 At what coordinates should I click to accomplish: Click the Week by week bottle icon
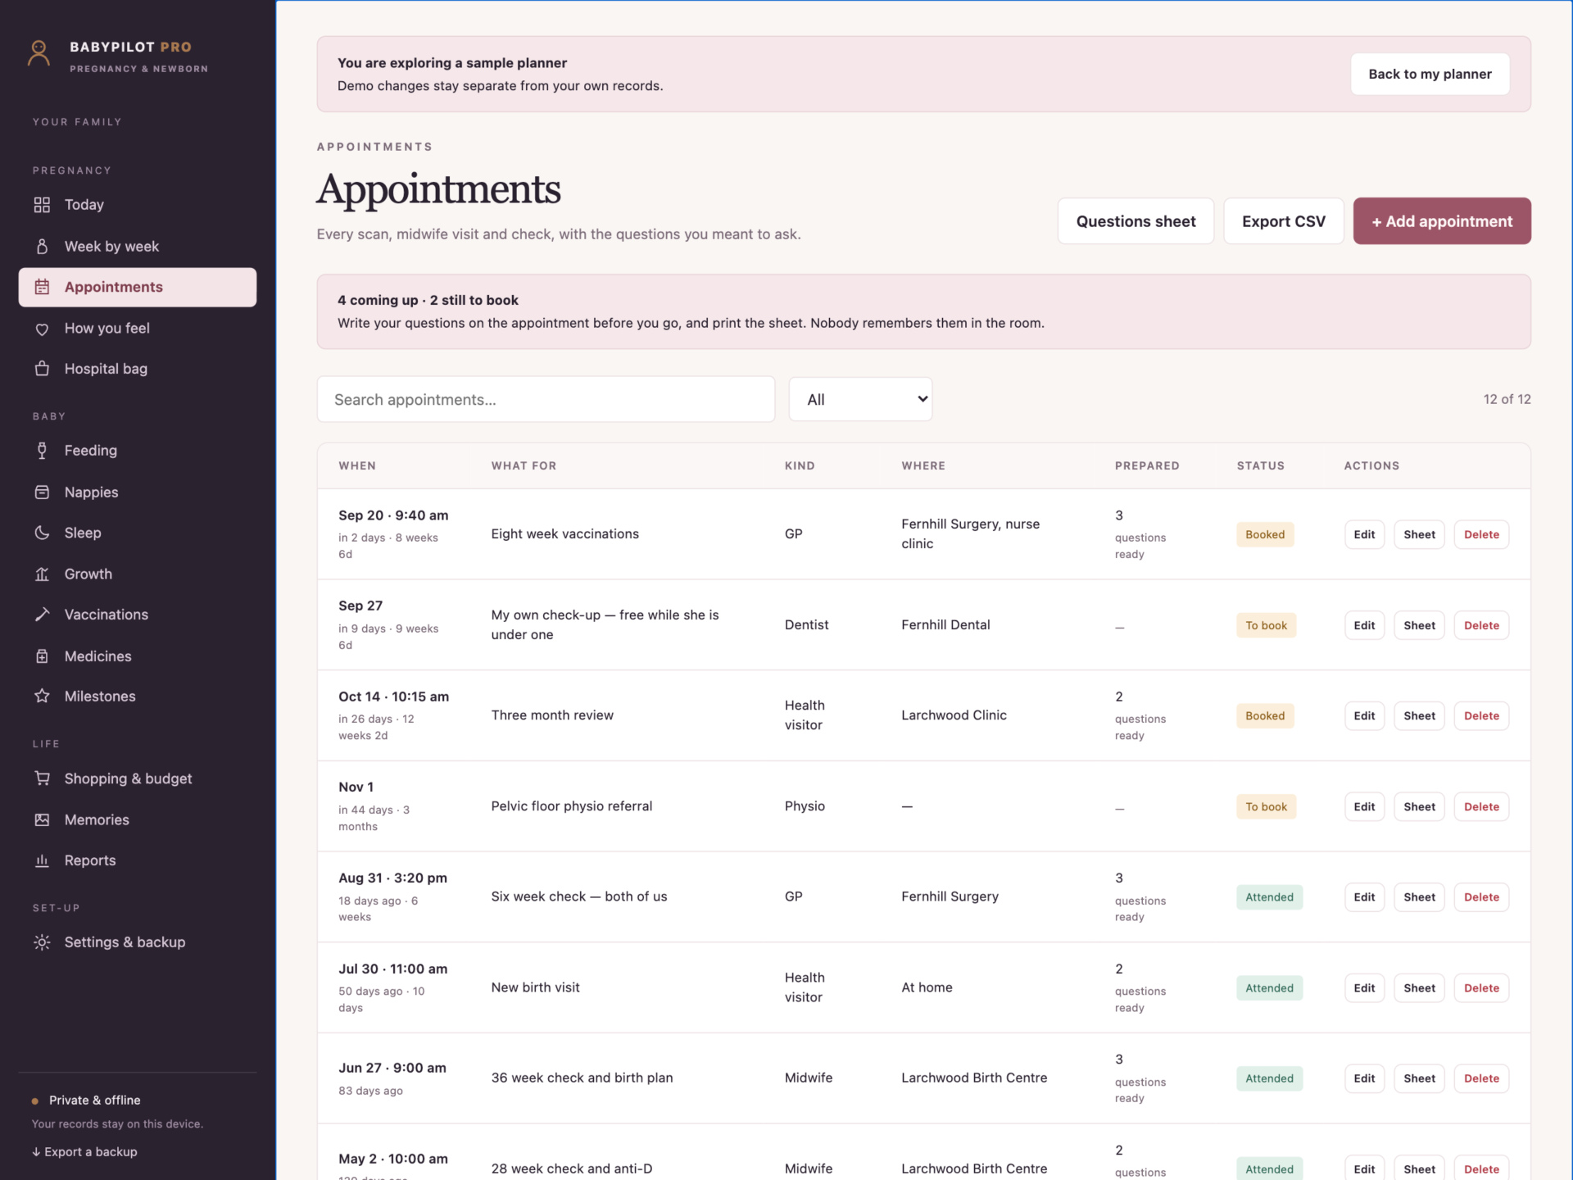[x=42, y=247]
